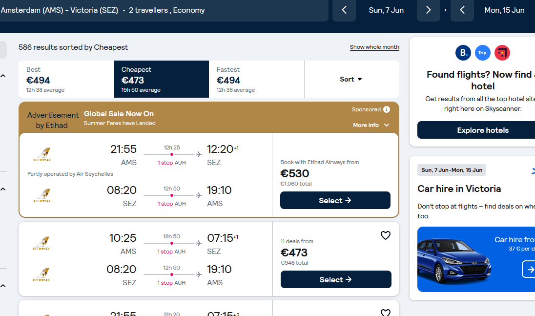Screen dimensions: 535x316
Task: Click the red hotel partner logo icon
Action: pos(502,53)
